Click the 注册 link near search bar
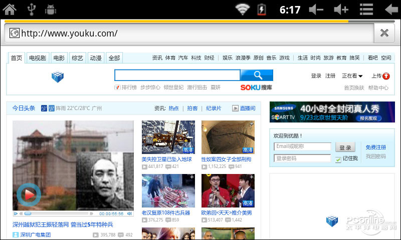The width and height of the screenshot is (401, 240). tap(330, 75)
